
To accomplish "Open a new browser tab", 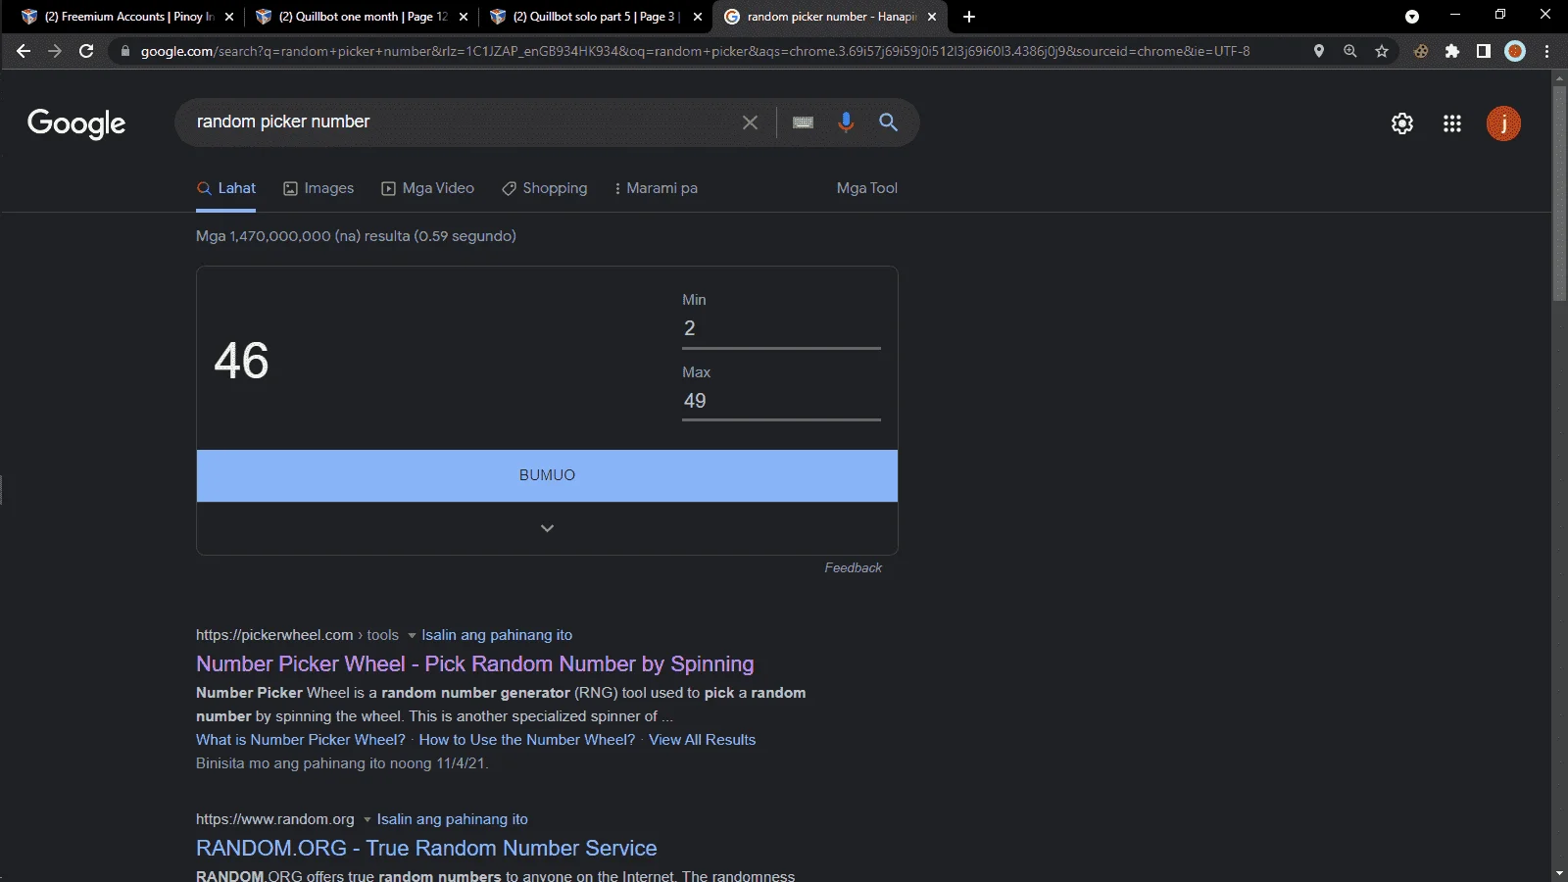I will click(969, 17).
